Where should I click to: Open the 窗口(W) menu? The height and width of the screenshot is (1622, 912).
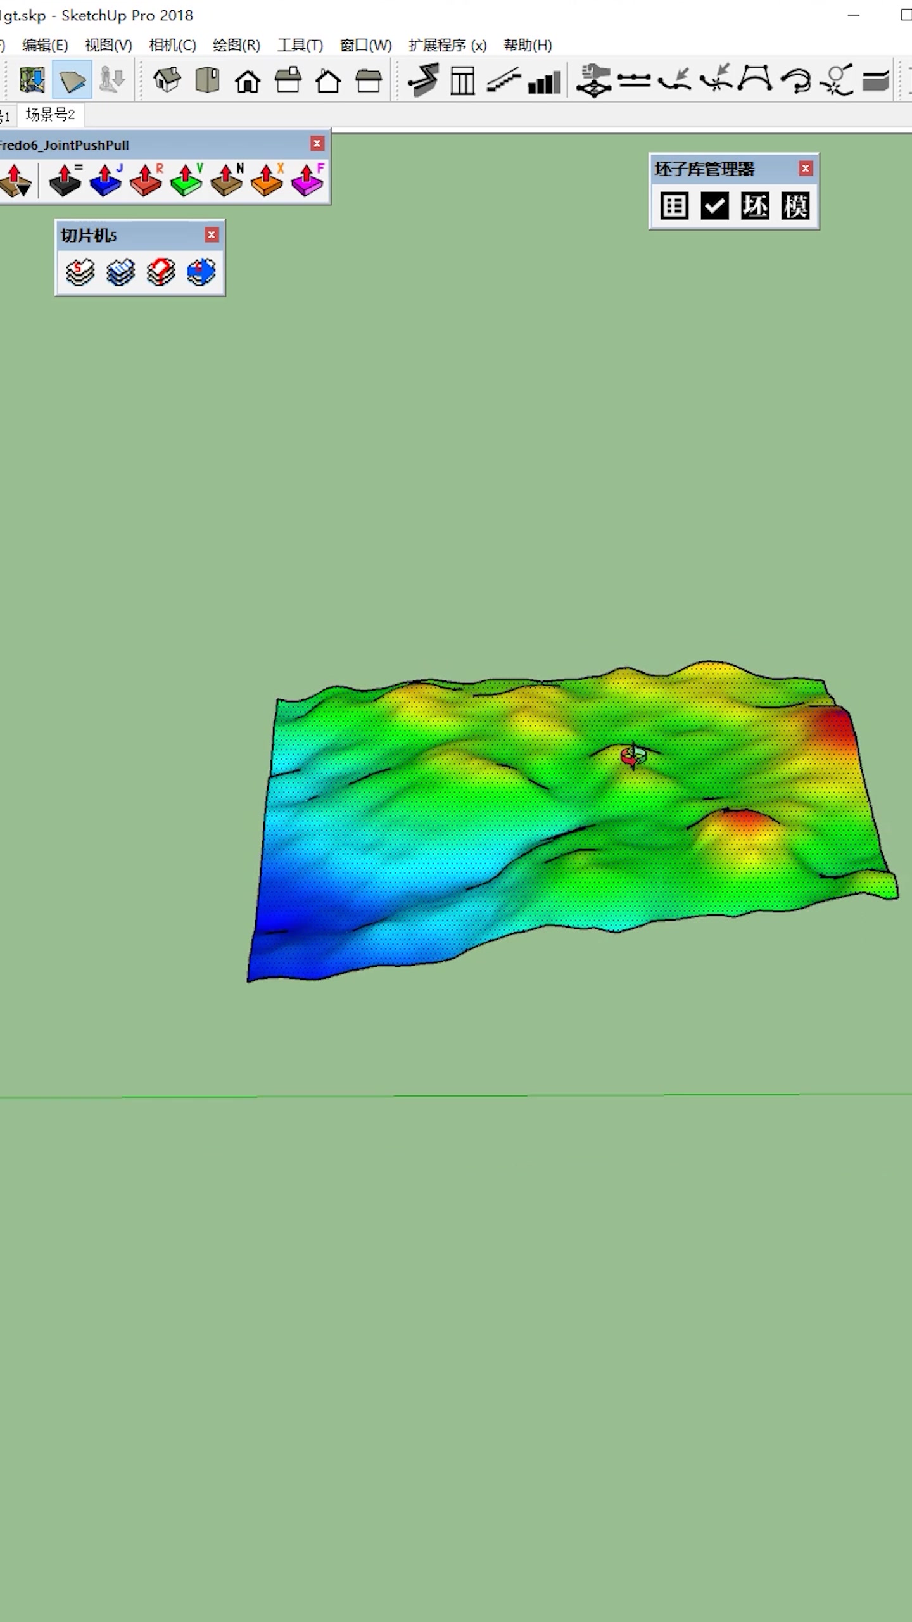(365, 45)
